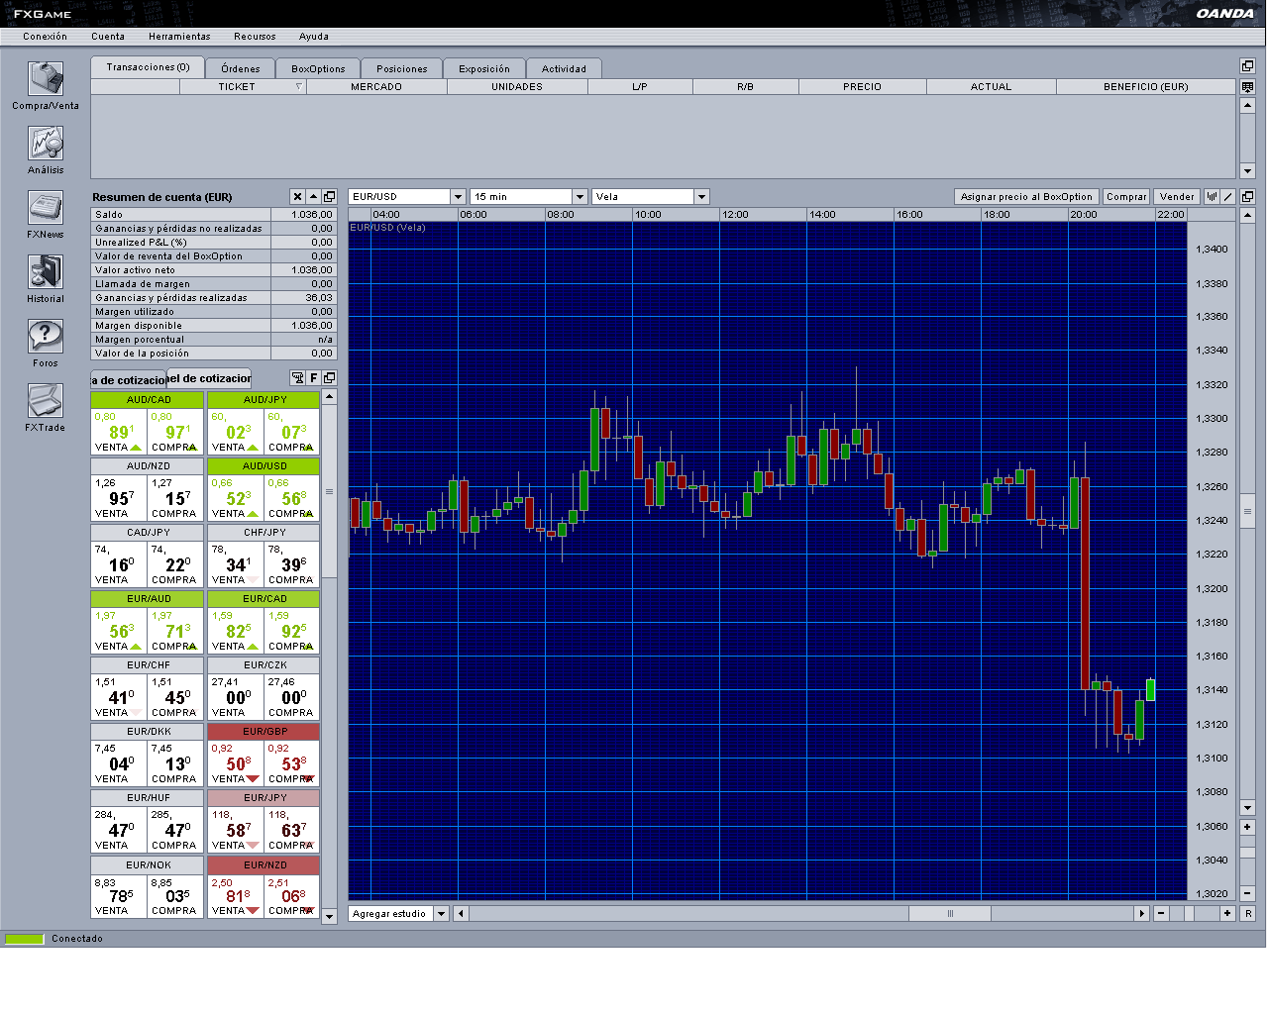Screen dimensions: 1268x1014
Task: Click EUR/GBP VENTA price box
Action: click(236, 762)
